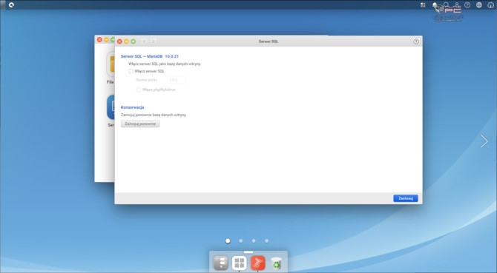
Task: Open the help question-mark icon in top bar
Action: coord(467,4)
